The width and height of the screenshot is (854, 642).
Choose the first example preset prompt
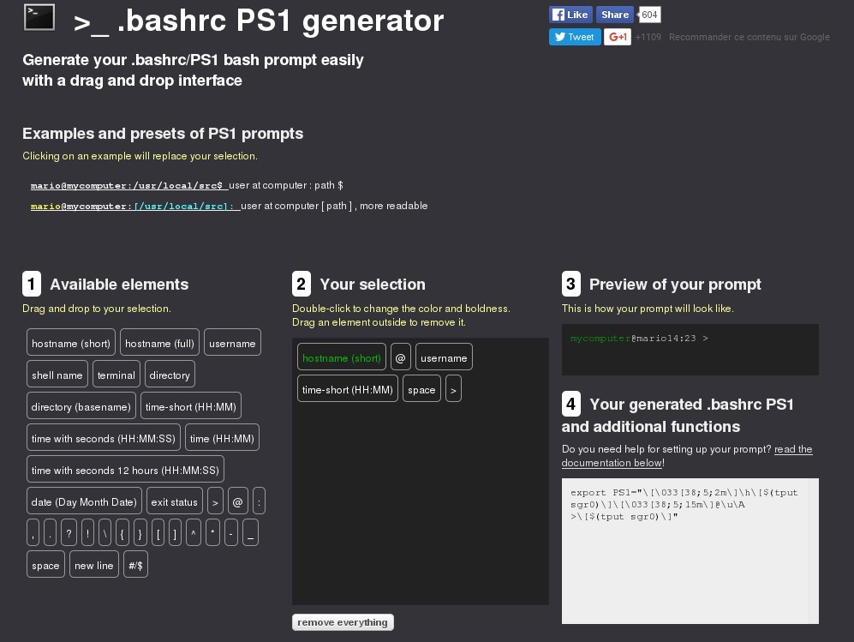pos(127,185)
